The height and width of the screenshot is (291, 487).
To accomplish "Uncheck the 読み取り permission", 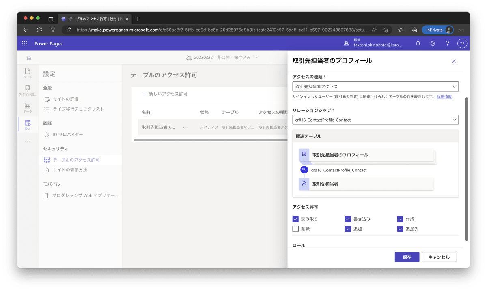I will [x=295, y=219].
